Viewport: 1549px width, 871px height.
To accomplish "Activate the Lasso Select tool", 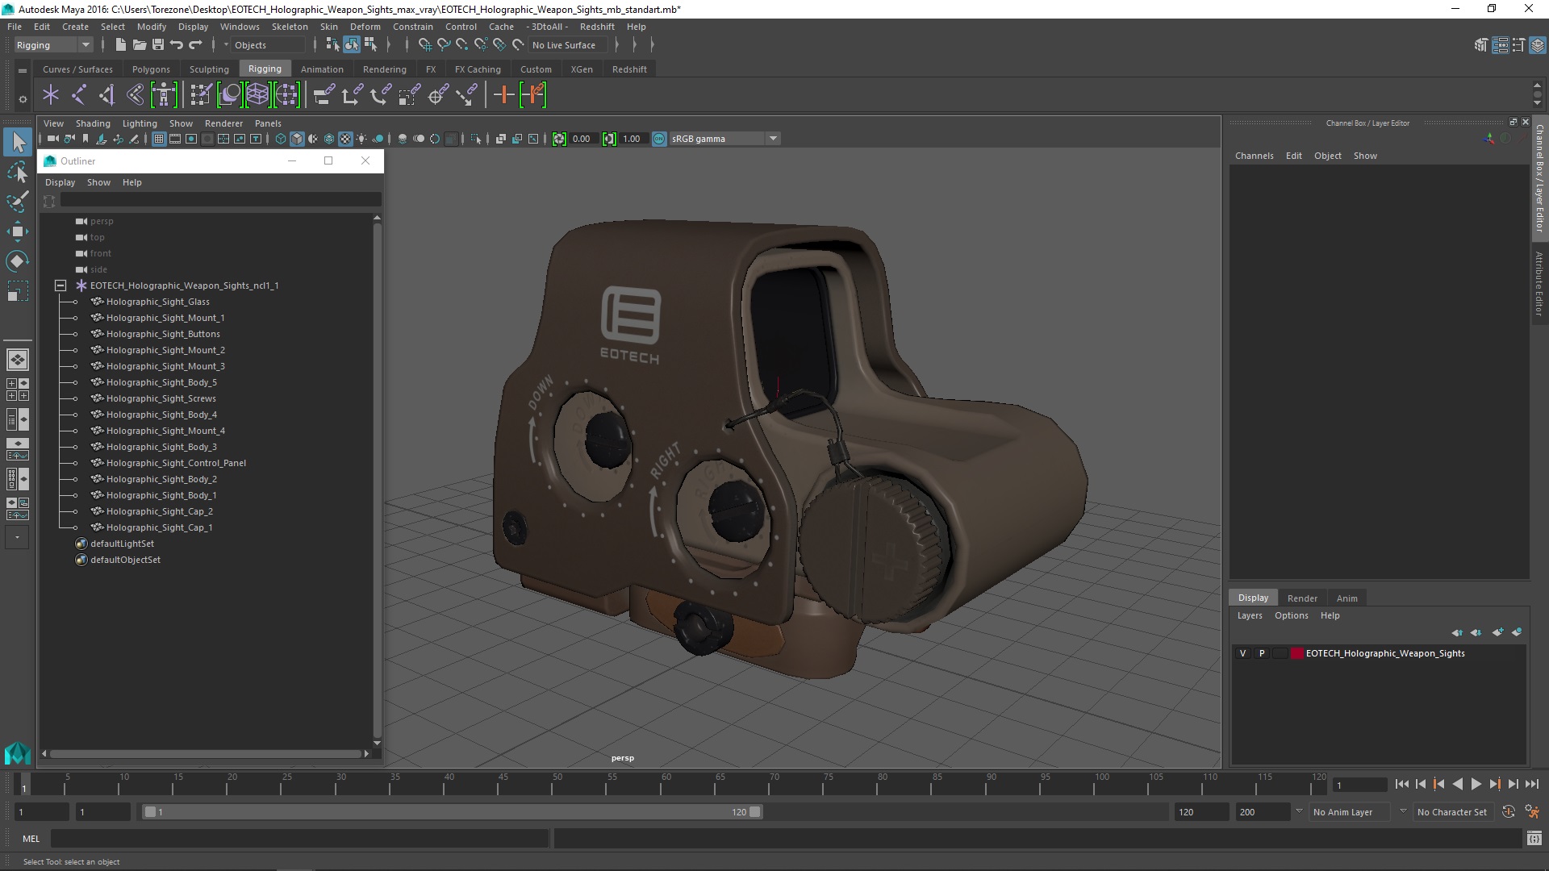I will [18, 172].
